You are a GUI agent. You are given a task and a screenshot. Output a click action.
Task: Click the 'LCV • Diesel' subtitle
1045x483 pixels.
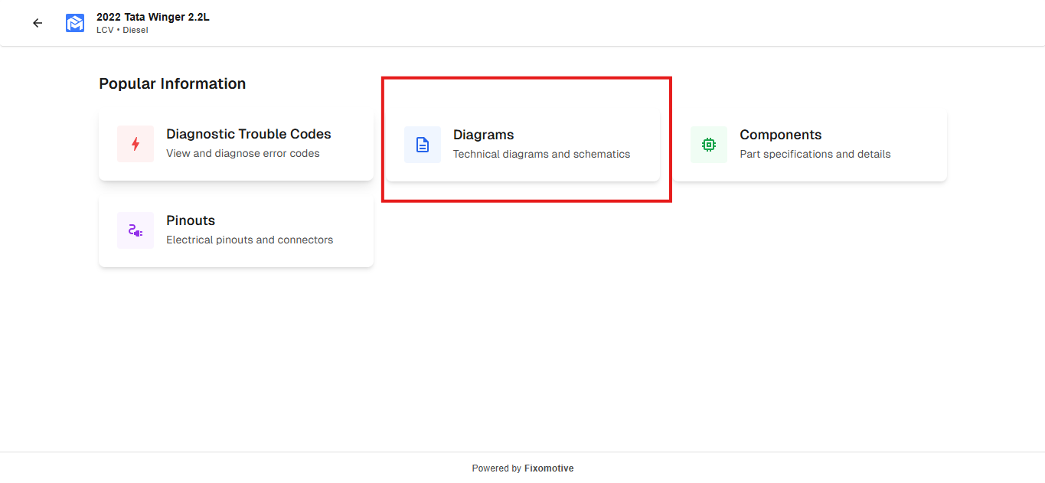point(122,30)
